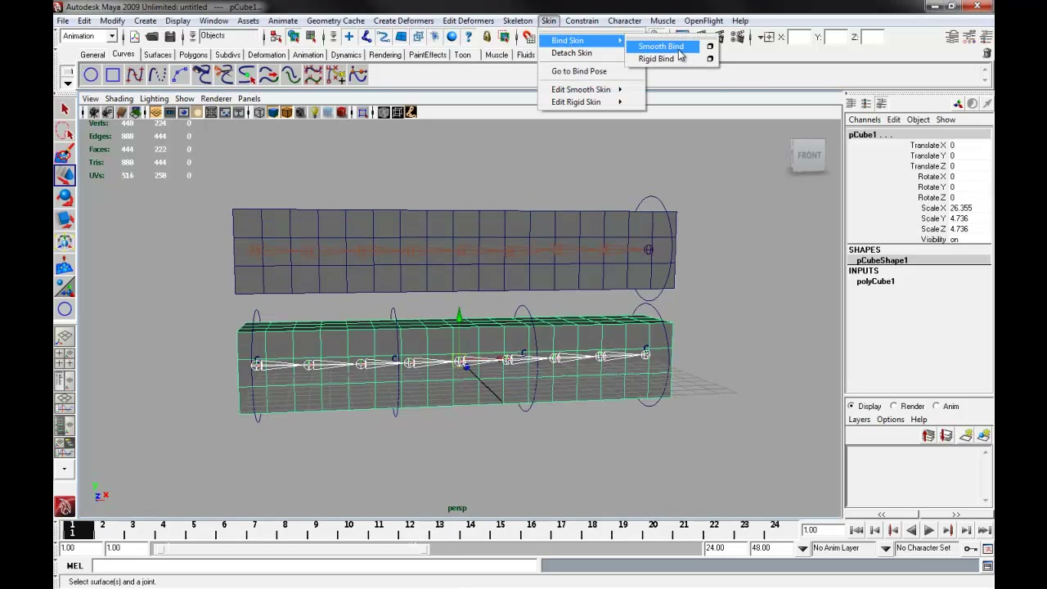Go to start of playback range
The width and height of the screenshot is (1047, 589).
click(x=857, y=531)
